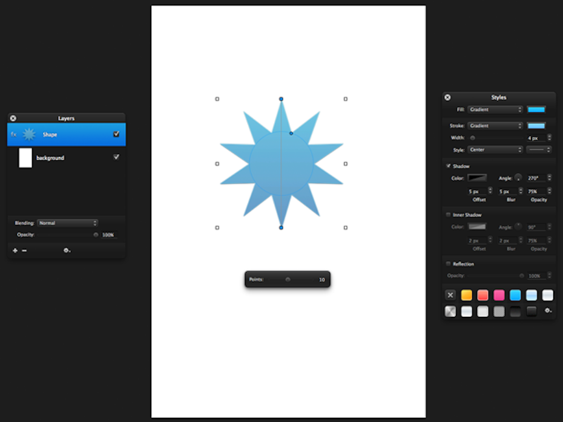563x422 pixels.
Task: Hide the Shape layer using its checkbox
Action: 116,134
